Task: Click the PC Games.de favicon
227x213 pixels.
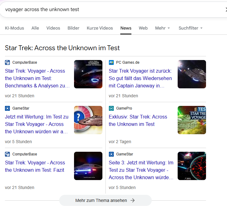Action: 111,62
